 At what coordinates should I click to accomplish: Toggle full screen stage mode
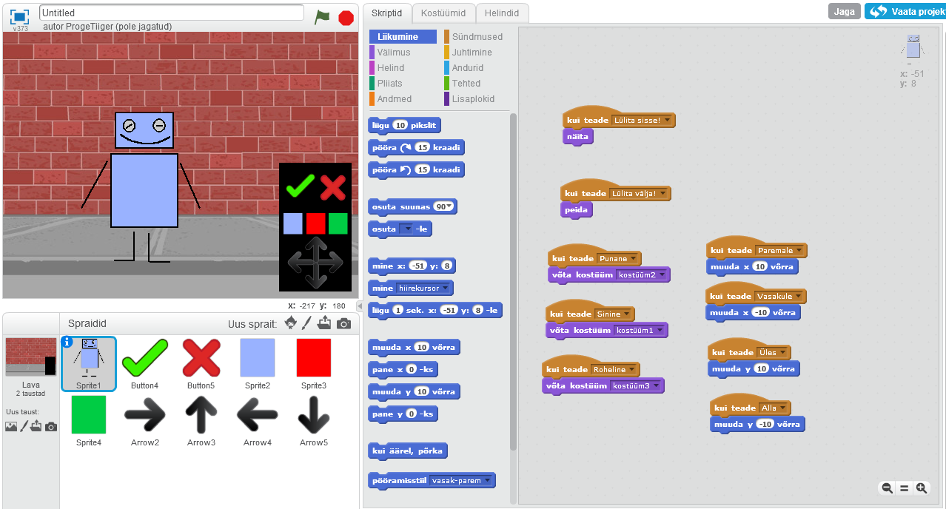pyautogui.click(x=20, y=16)
